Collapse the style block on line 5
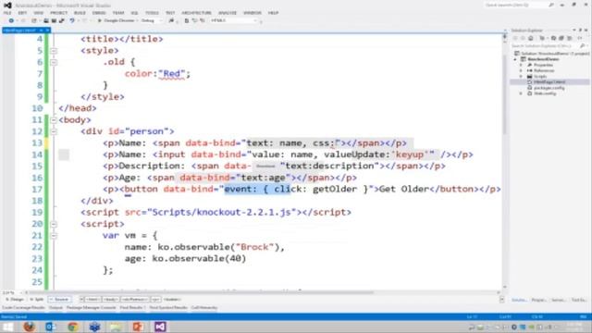The height and width of the screenshot is (333, 592). (x=54, y=51)
